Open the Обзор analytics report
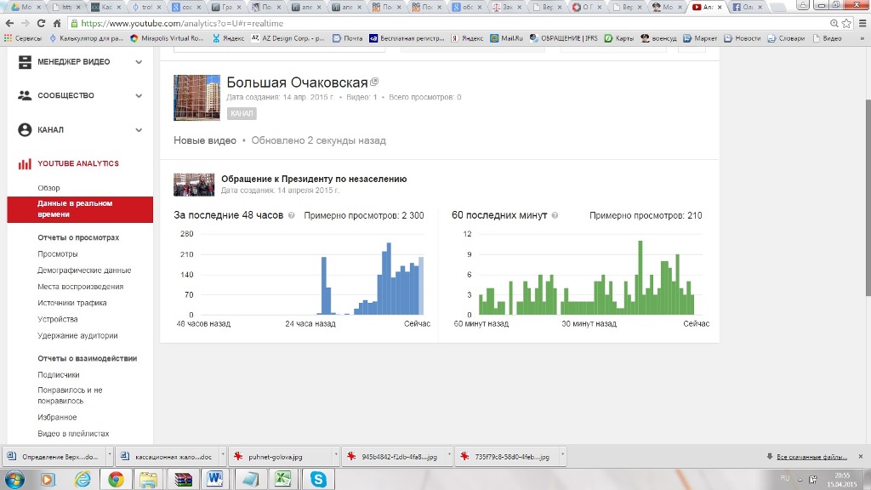871x490 pixels. [48, 188]
